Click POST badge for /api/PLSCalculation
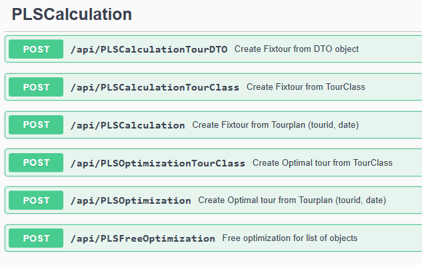 point(36,125)
